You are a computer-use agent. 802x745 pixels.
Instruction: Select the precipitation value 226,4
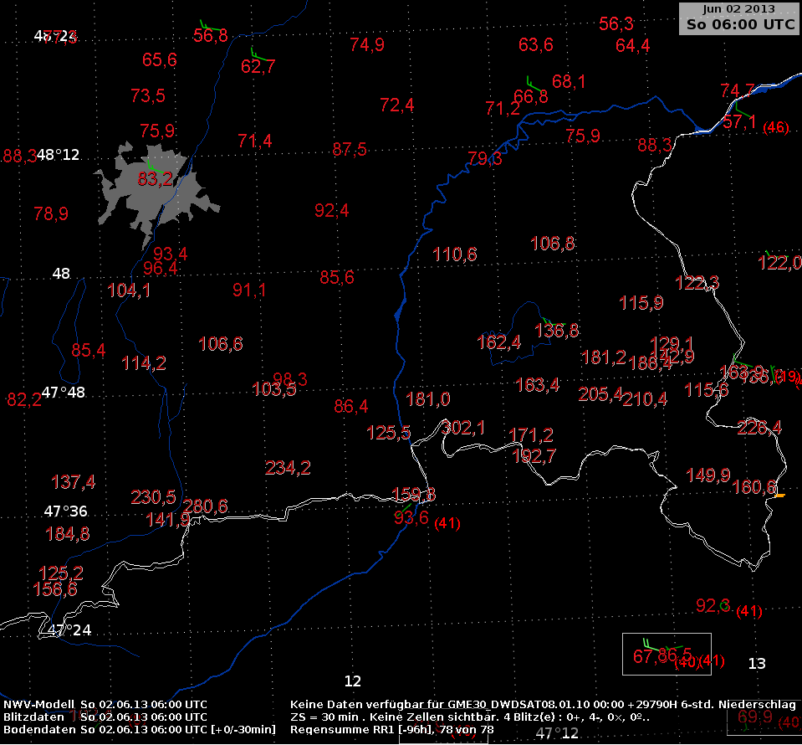pyautogui.click(x=759, y=428)
